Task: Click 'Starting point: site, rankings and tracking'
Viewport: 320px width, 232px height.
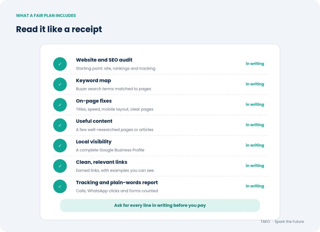Action: 116,68
